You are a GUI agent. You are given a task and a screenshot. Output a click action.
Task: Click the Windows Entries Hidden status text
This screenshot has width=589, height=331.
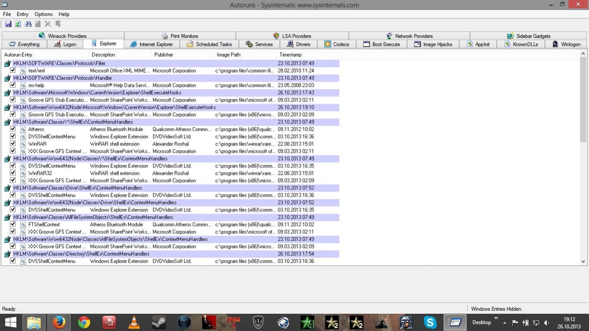[497, 309]
